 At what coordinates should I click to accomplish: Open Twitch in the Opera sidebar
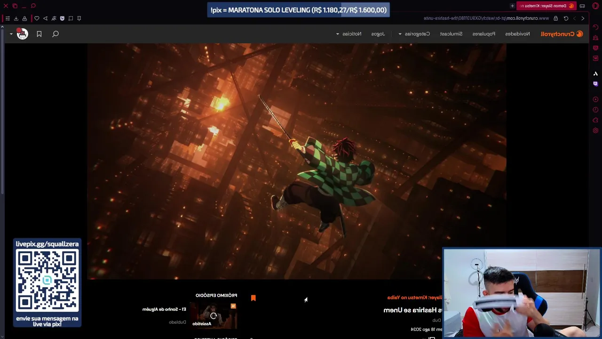(x=595, y=84)
